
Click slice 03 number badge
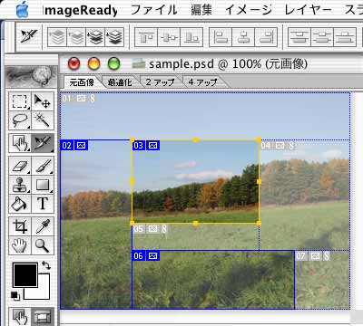(138, 146)
